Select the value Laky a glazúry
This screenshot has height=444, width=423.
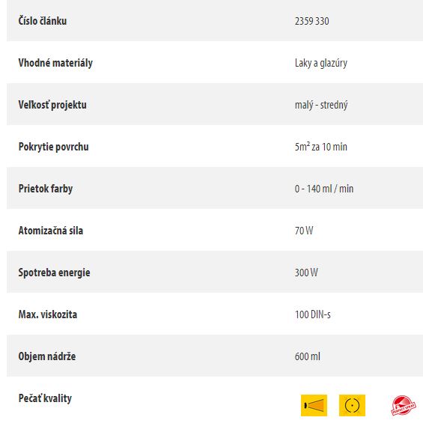(x=321, y=63)
